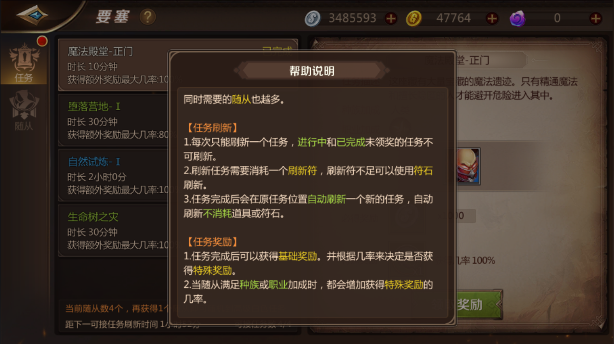The width and height of the screenshot is (614, 344).
Task: Open the question mark help icon
Action: click(148, 17)
